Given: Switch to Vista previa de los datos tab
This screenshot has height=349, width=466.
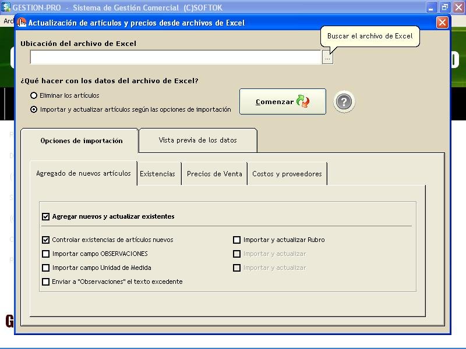Looking at the screenshot, I should pos(197,140).
